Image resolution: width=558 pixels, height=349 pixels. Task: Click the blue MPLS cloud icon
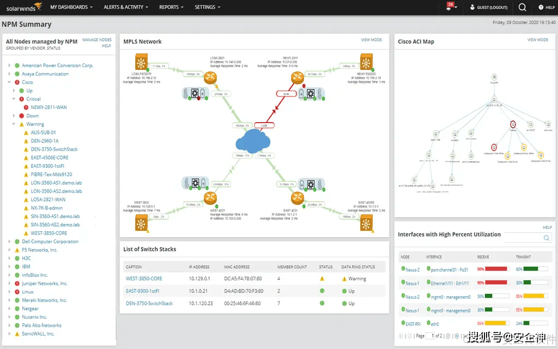point(253,141)
